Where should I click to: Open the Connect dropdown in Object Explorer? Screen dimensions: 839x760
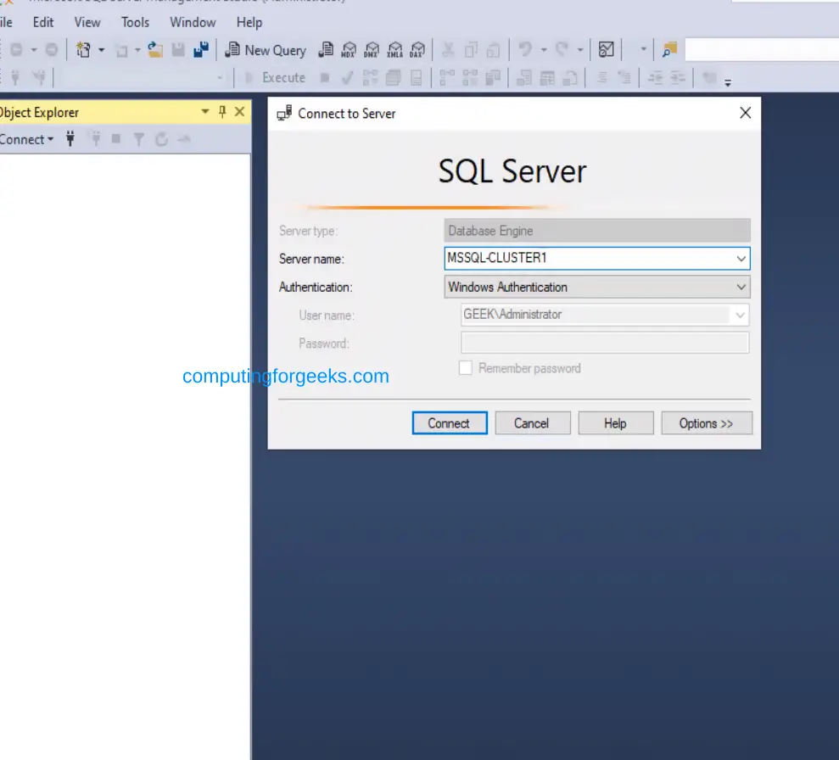pos(27,140)
